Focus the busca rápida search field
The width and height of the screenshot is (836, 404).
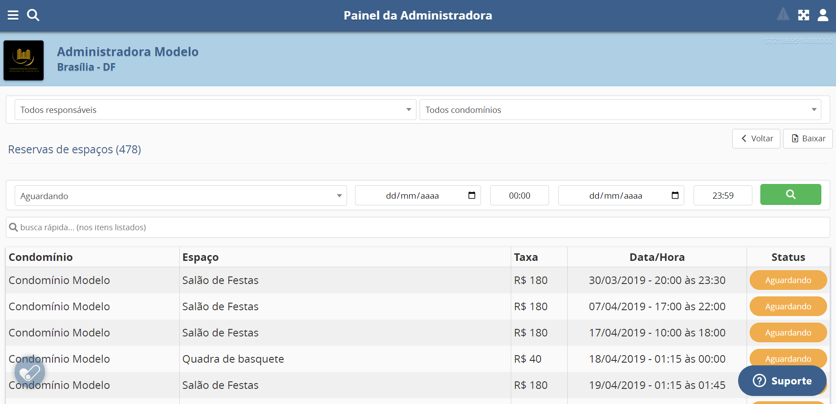click(418, 228)
